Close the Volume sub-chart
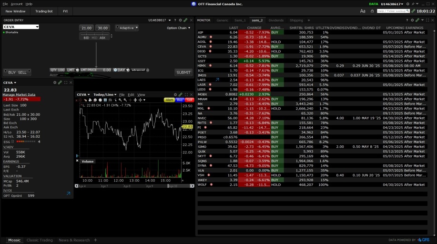 (77, 161)
